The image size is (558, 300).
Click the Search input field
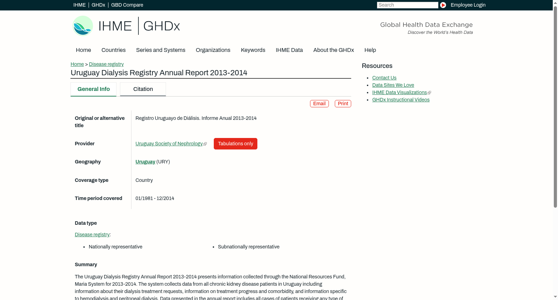(407, 5)
